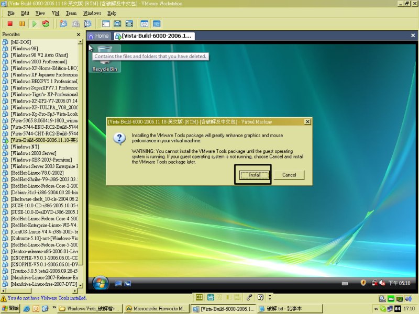
Task: Click Show Desktop icon in Vista quick launch
Action: 118,284
